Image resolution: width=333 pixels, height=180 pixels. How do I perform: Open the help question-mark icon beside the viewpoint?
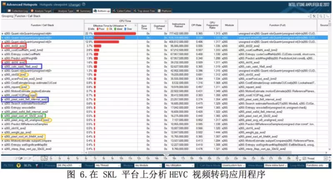[84, 4]
